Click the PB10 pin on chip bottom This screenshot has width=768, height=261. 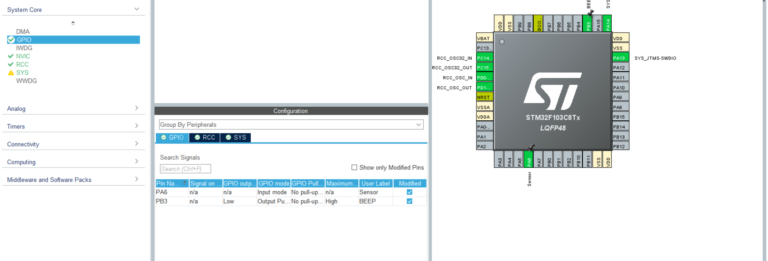tap(578, 159)
